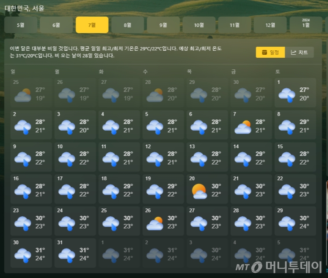This screenshot has width=328, height=278.
Task: Click the rain cloud icon for July 8
Action: pos(287,127)
